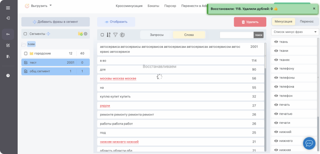Open Кроссминусация menu item
320x154 pixels.
point(129,6)
